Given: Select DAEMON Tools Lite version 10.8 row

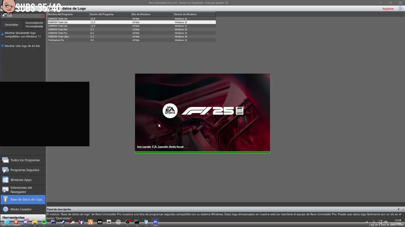Looking at the screenshot, I should tap(132, 19).
